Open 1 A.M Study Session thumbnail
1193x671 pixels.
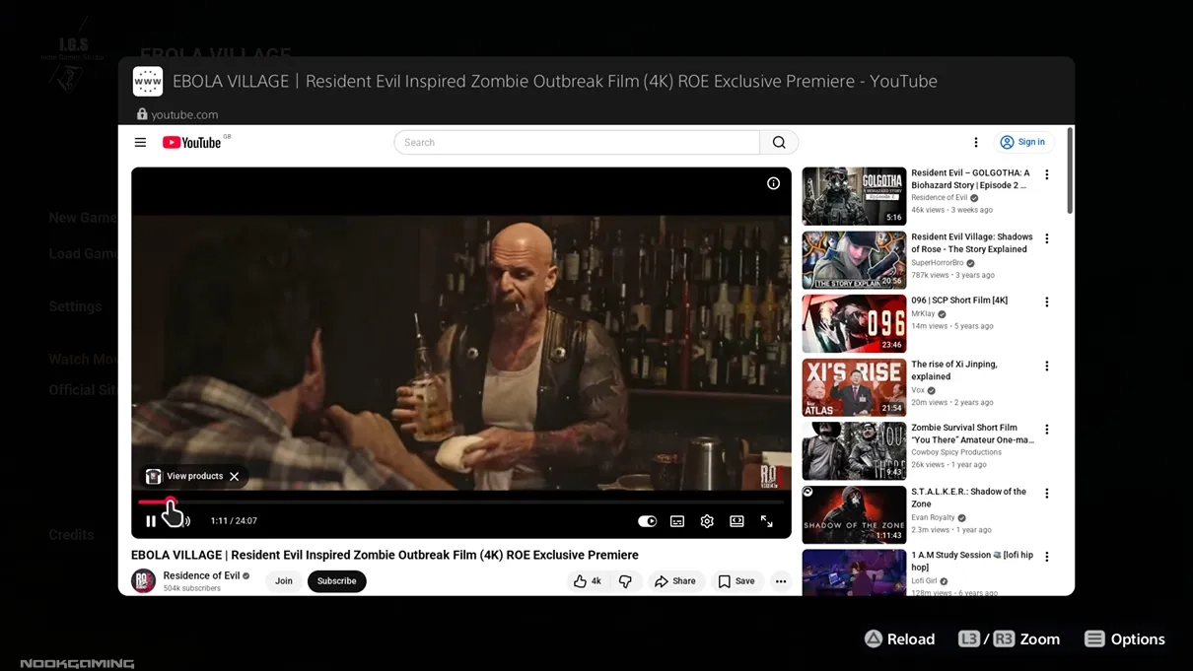coord(854,572)
